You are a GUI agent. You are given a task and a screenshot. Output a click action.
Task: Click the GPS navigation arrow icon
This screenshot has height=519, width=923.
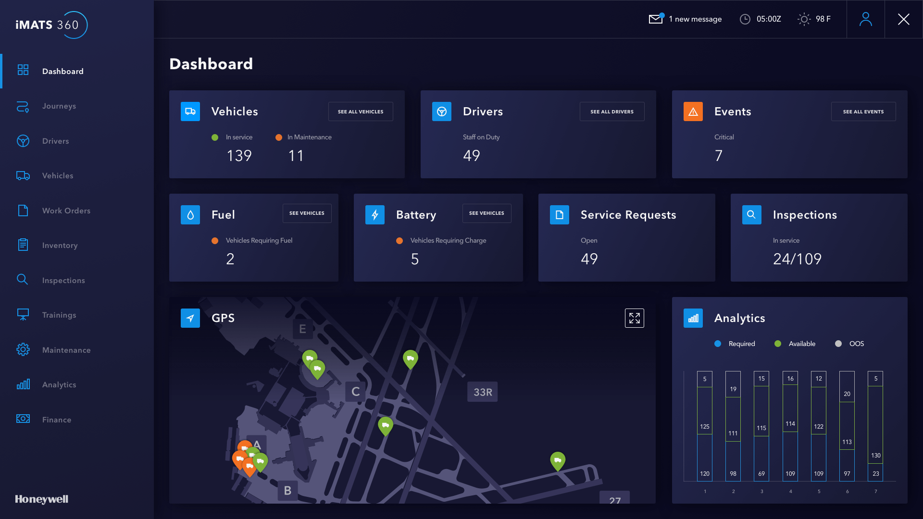[x=190, y=318]
